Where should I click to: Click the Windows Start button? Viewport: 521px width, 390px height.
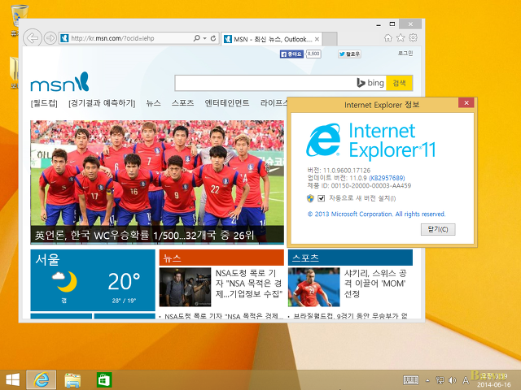pos(13,379)
